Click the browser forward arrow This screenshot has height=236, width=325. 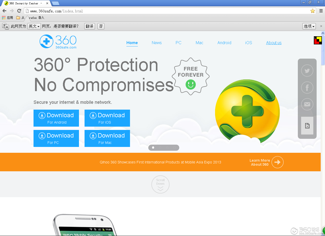click(12, 11)
